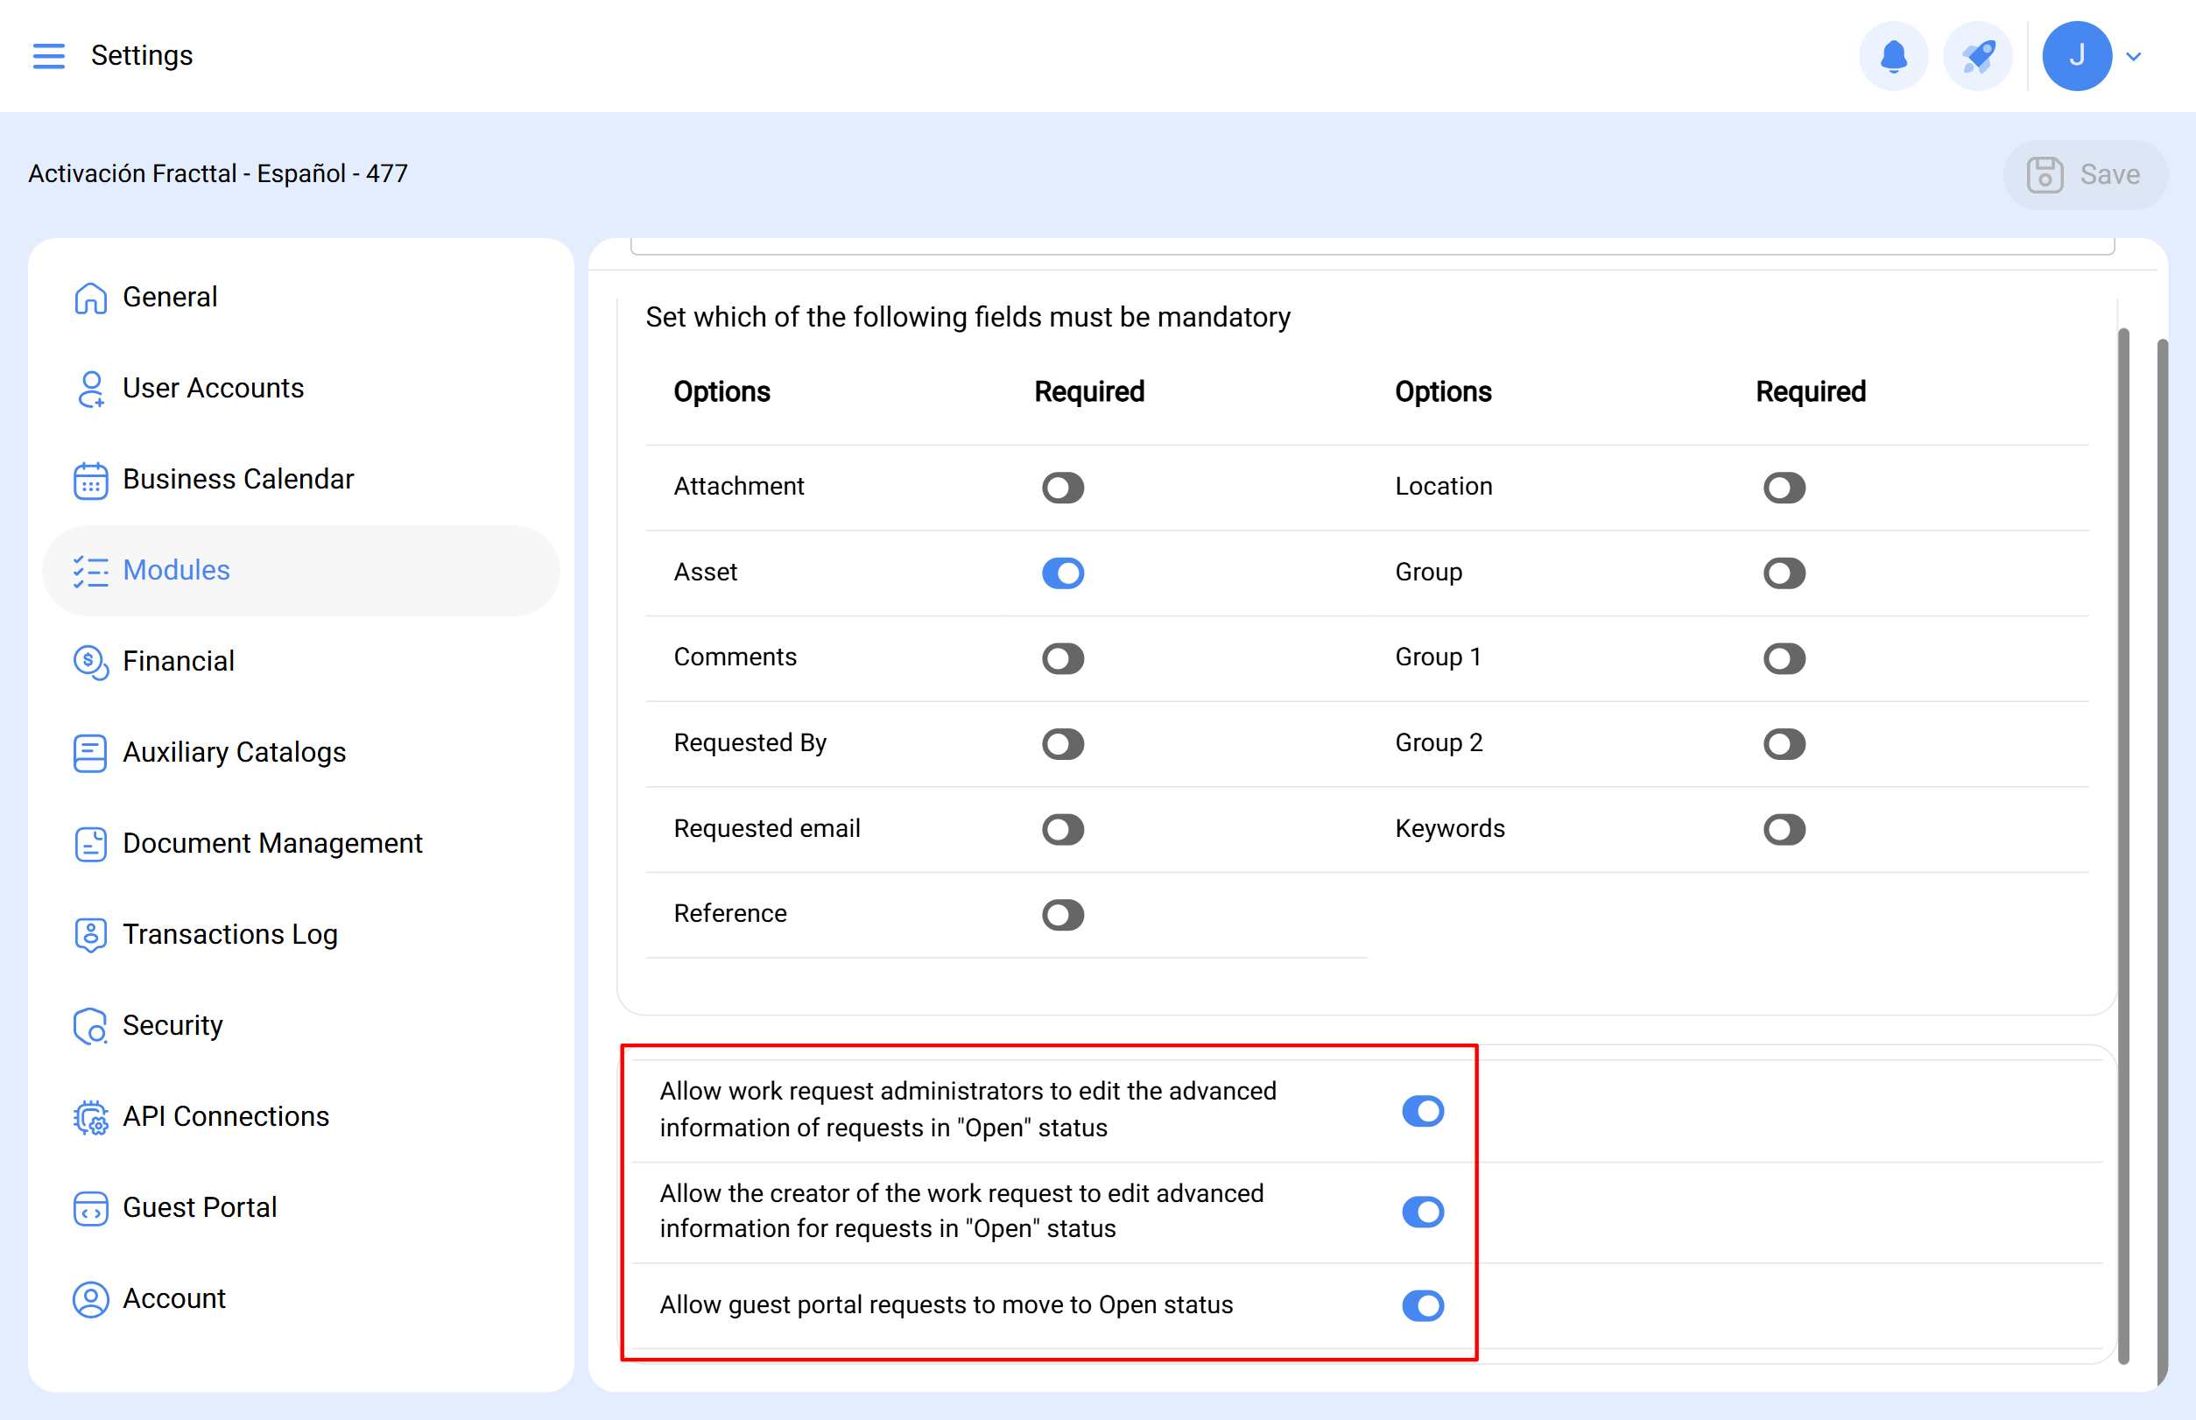Open Auxiliary Catalogs settings
Viewport: 2196px width, 1420px height.
tap(235, 752)
